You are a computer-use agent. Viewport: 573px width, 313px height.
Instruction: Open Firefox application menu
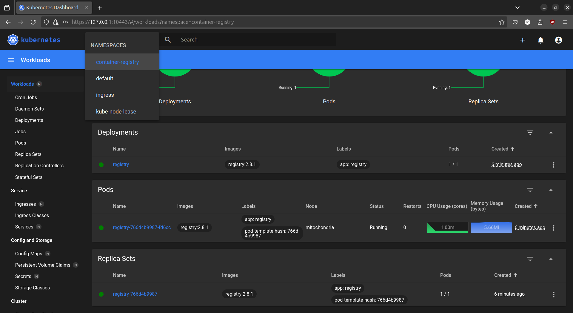tap(565, 22)
